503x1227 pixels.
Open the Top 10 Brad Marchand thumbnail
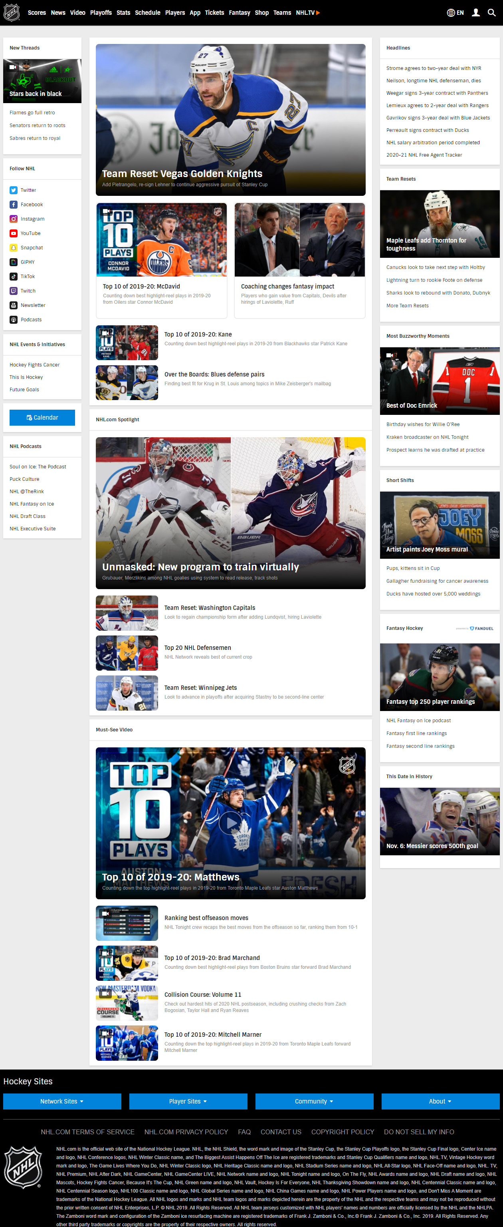coord(127,963)
